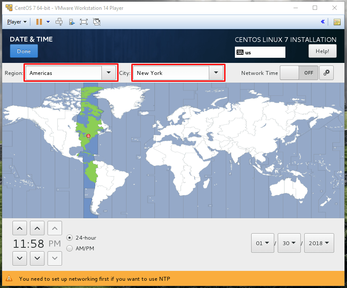Pause the virtual machine
The width and height of the screenshot is (347, 288).
coord(39,22)
